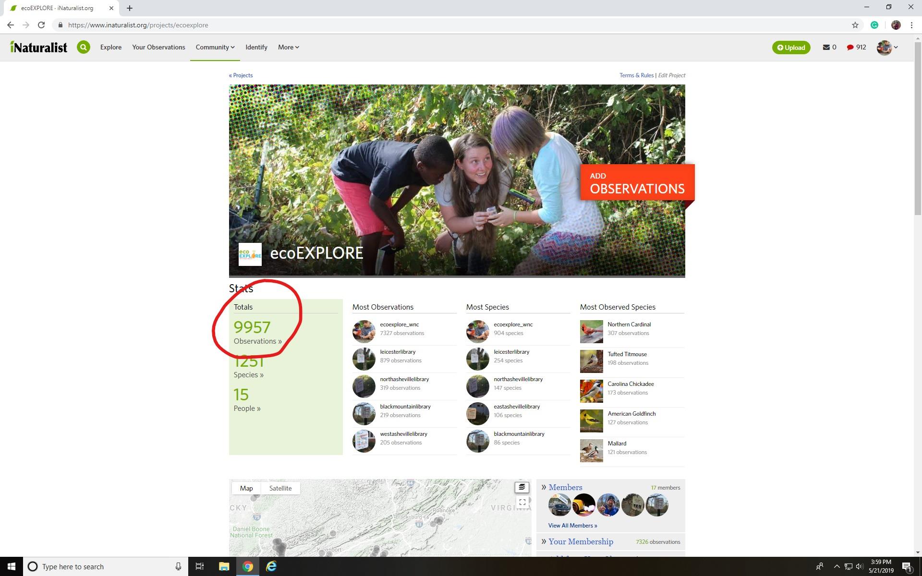Viewport: 922px width, 576px height.
Task: Open Task View in the taskbar
Action: [200, 566]
